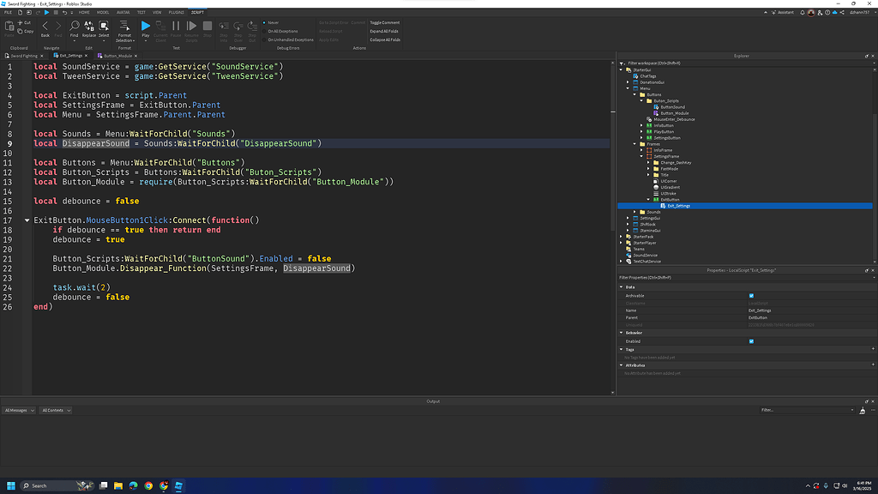Switch to the Button_Module script tab

(x=118, y=54)
